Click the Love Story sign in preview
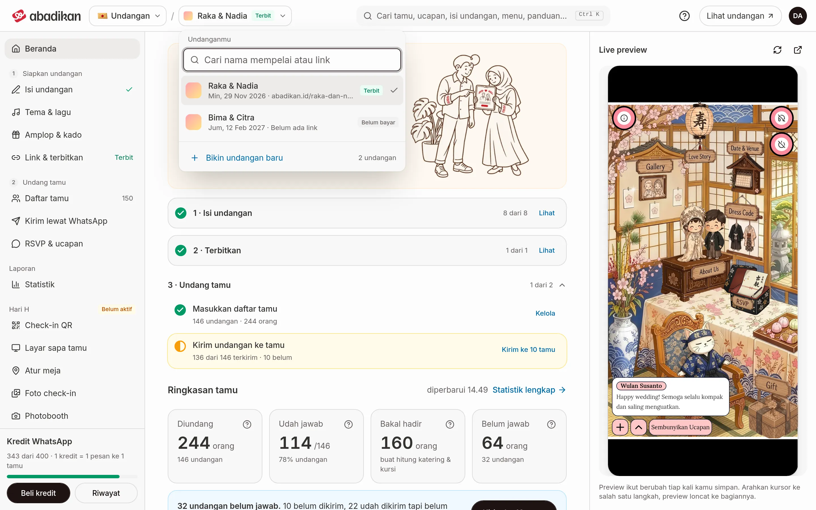 [699, 156]
